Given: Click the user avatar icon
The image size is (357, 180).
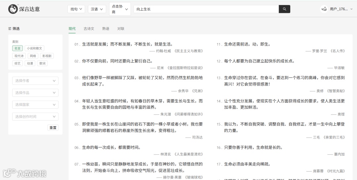Looking at the screenshot, I should point(324,9).
